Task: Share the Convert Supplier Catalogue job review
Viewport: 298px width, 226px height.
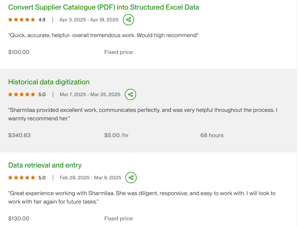Action: (x=128, y=20)
